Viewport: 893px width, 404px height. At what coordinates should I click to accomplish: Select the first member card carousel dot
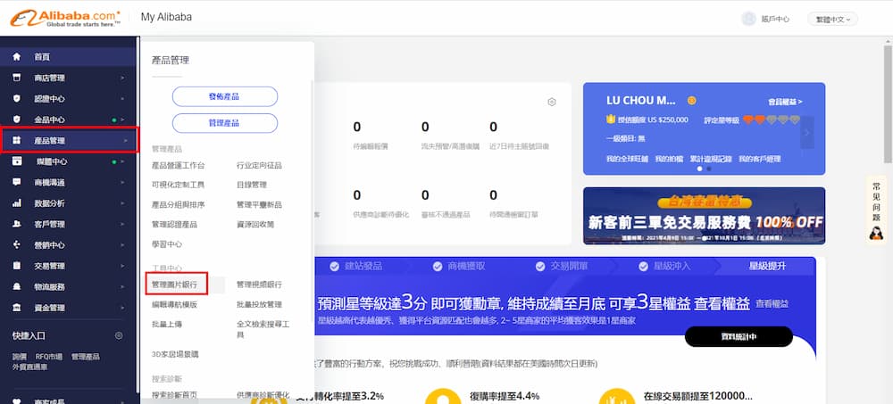pos(700,169)
